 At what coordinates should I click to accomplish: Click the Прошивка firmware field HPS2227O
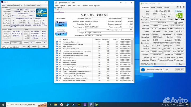tap(95, 18)
